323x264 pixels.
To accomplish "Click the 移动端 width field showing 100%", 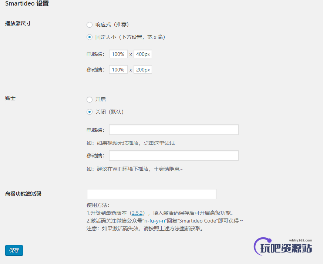I will (118, 70).
